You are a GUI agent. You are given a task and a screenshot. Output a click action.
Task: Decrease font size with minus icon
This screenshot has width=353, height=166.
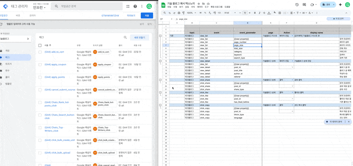coord(240,13)
